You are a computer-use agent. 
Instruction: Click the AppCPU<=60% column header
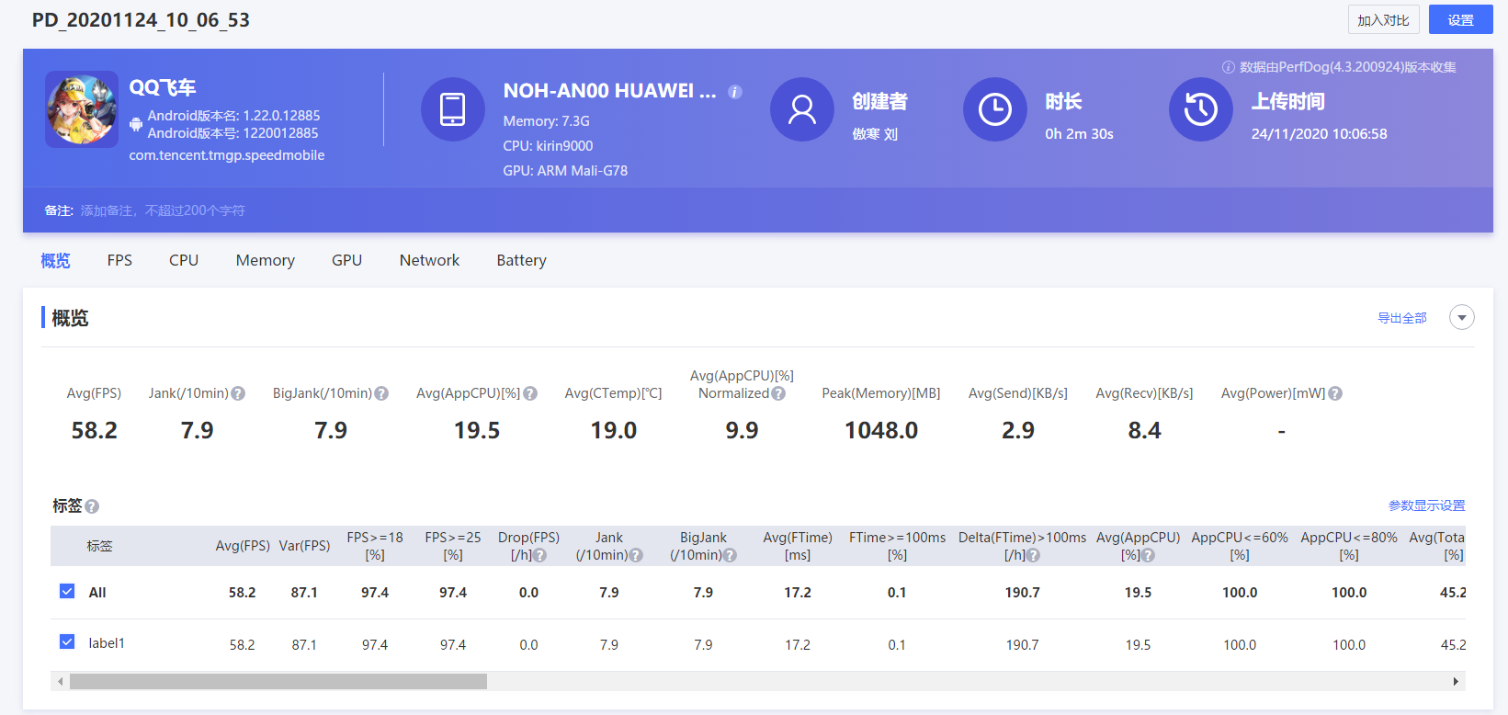coord(1240,546)
